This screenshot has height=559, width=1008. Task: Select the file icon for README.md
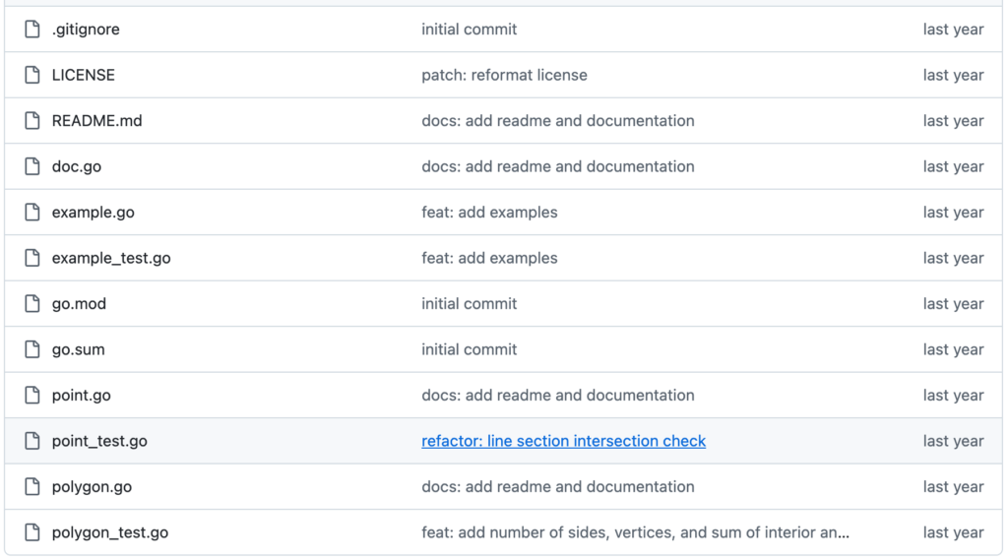[32, 121]
